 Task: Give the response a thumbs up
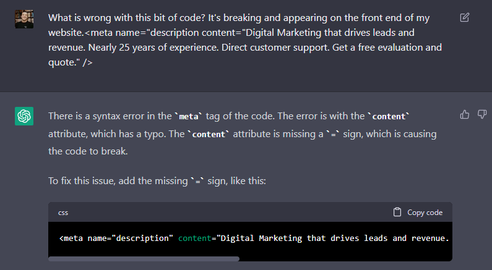[465, 115]
